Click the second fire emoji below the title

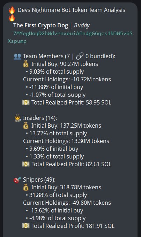(x=12, y=18)
